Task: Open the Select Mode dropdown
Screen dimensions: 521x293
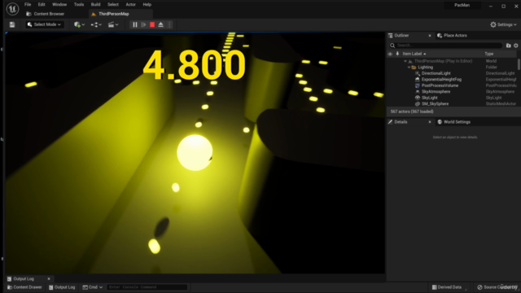Action: [x=44, y=24]
